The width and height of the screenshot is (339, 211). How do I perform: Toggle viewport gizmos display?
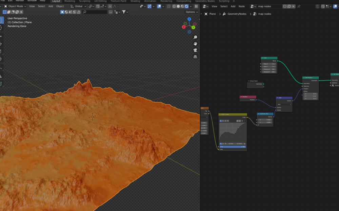pyautogui.click(x=149, y=6)
